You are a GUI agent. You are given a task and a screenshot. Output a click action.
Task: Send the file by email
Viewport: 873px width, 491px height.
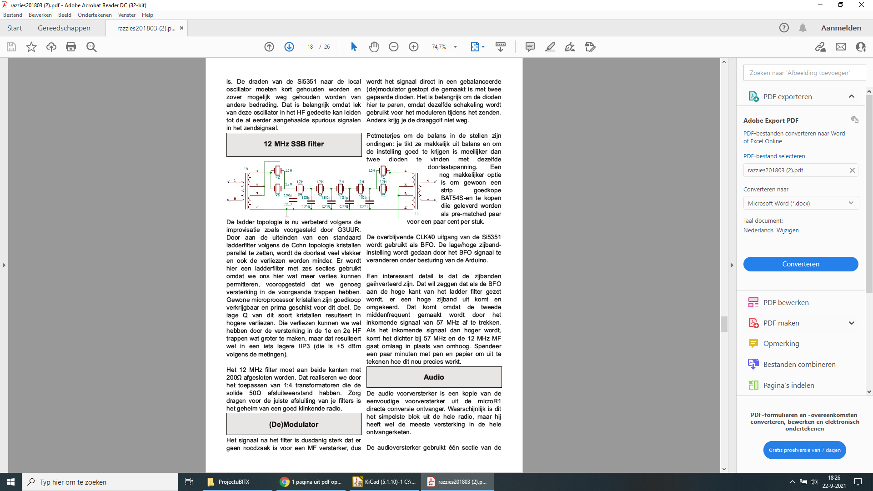pyautogui.click(x=841, y=47)
